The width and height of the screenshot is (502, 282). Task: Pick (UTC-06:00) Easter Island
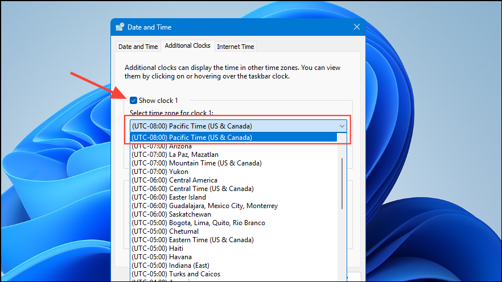(234, 197)
